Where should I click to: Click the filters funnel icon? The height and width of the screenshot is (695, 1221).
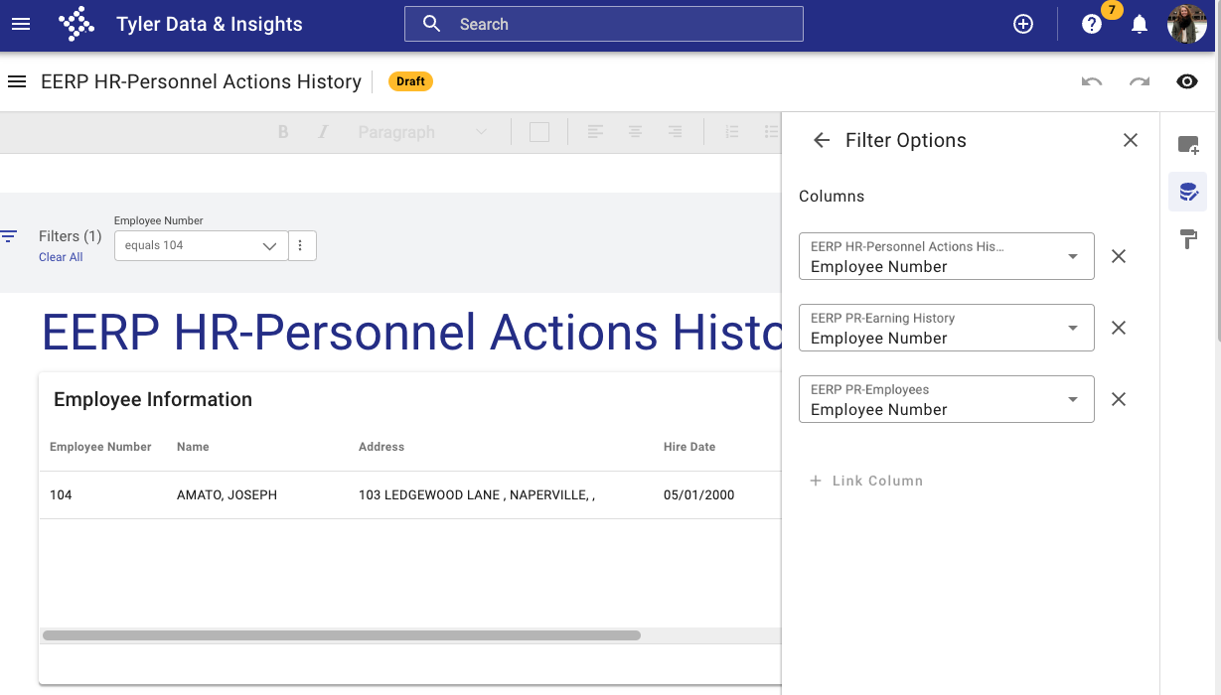click(9, 236)
